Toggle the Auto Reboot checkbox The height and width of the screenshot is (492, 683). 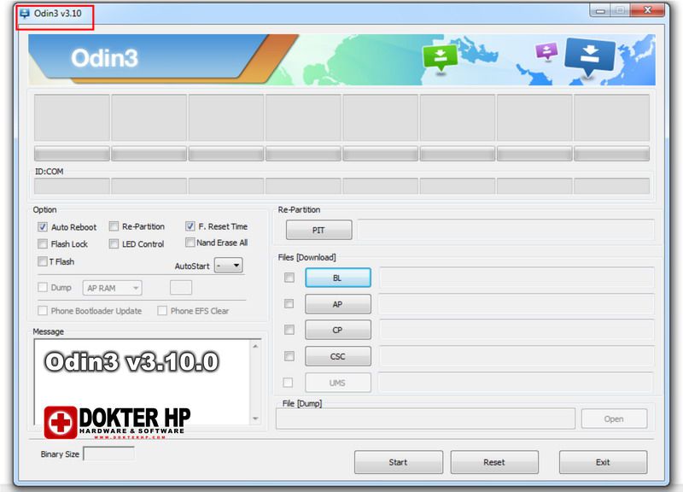click(42, 227)
